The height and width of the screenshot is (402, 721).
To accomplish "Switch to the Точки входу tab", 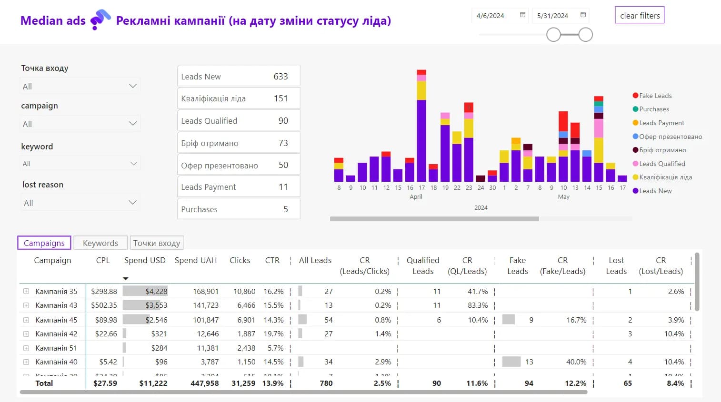I will pos(157,243).
